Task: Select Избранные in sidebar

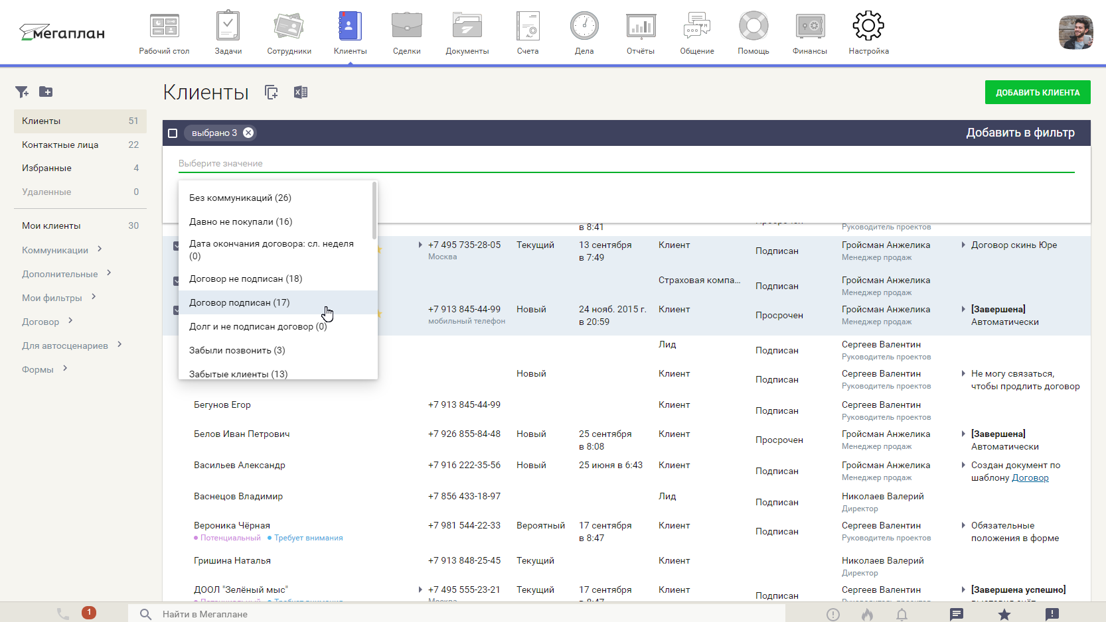Action: point(80,168)
